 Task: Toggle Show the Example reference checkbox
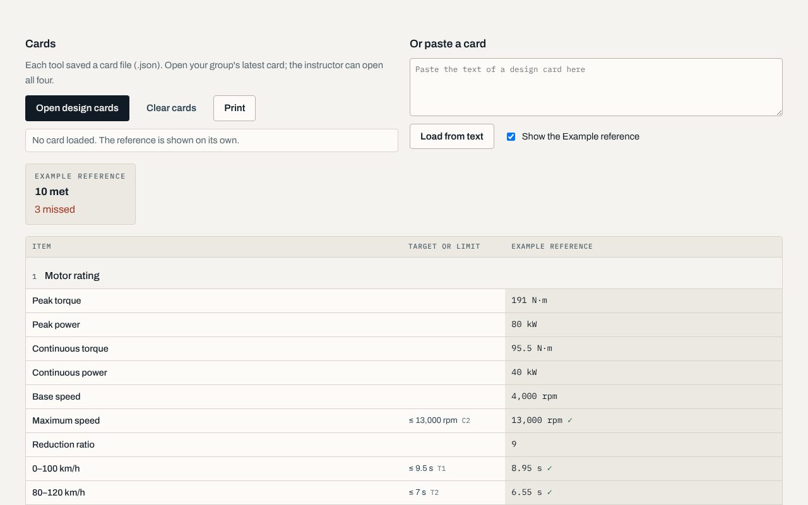511,136
